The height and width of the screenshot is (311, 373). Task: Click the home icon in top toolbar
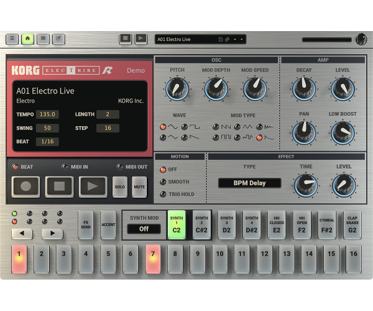click(x=27, y=39)
